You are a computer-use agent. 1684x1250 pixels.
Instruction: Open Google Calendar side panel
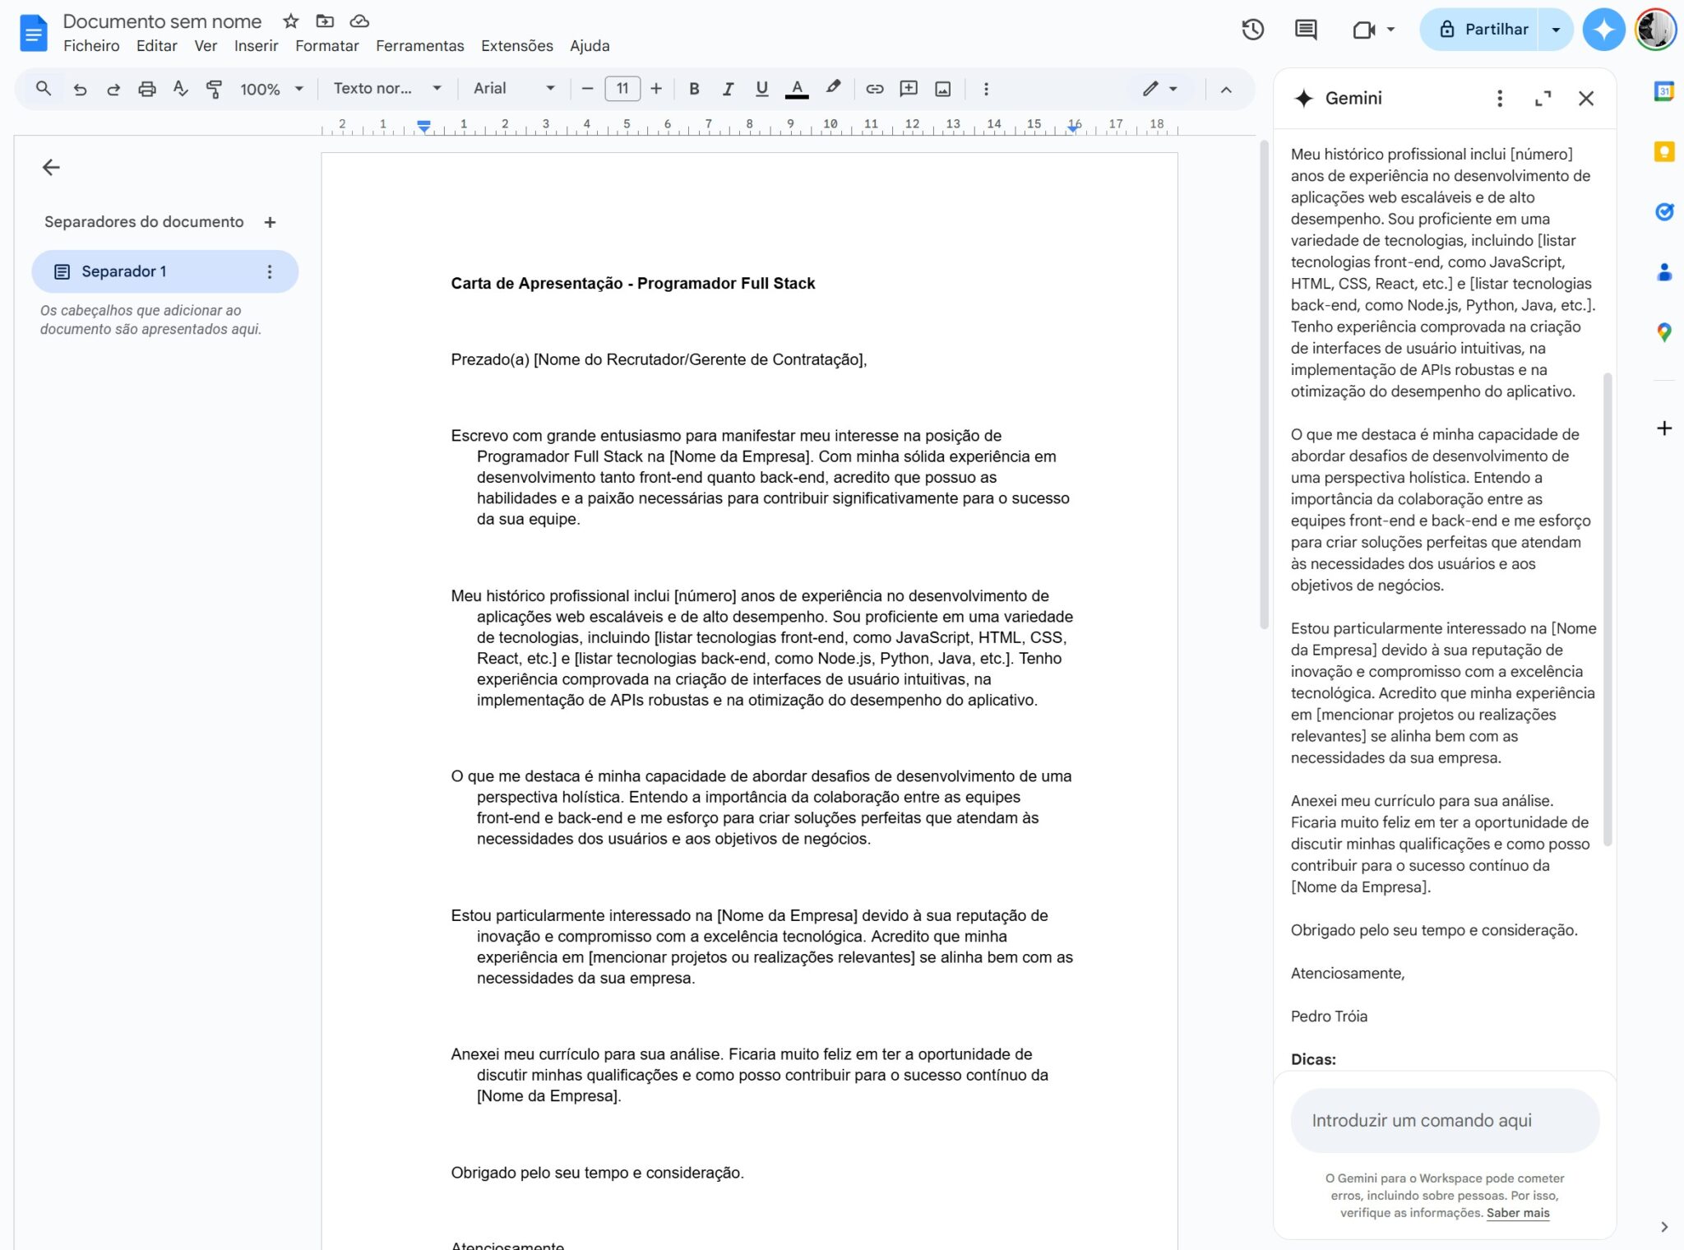[1664, 91]
